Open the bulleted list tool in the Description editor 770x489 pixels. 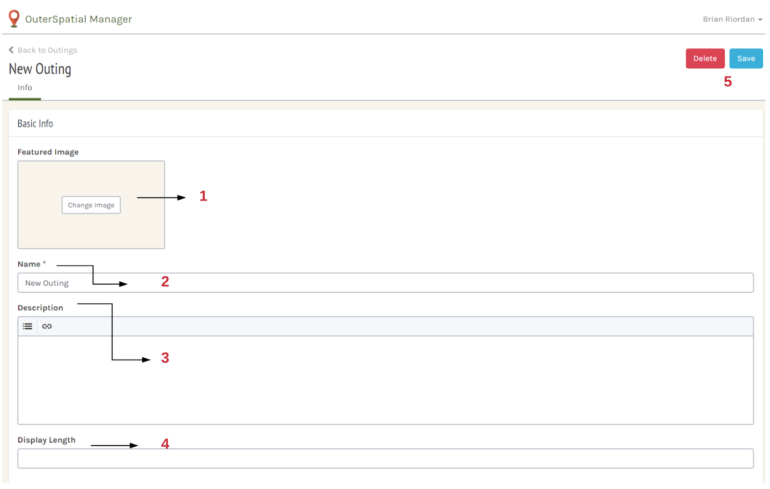click(x=27, y=326)
